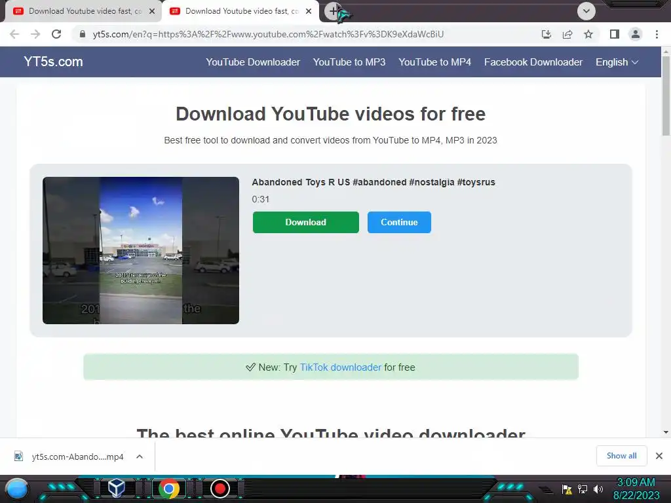Image resolution: width=671 pixels, height=503 pixels.
Task: Open tab search dropdown arrow
Action: point(586,11)
